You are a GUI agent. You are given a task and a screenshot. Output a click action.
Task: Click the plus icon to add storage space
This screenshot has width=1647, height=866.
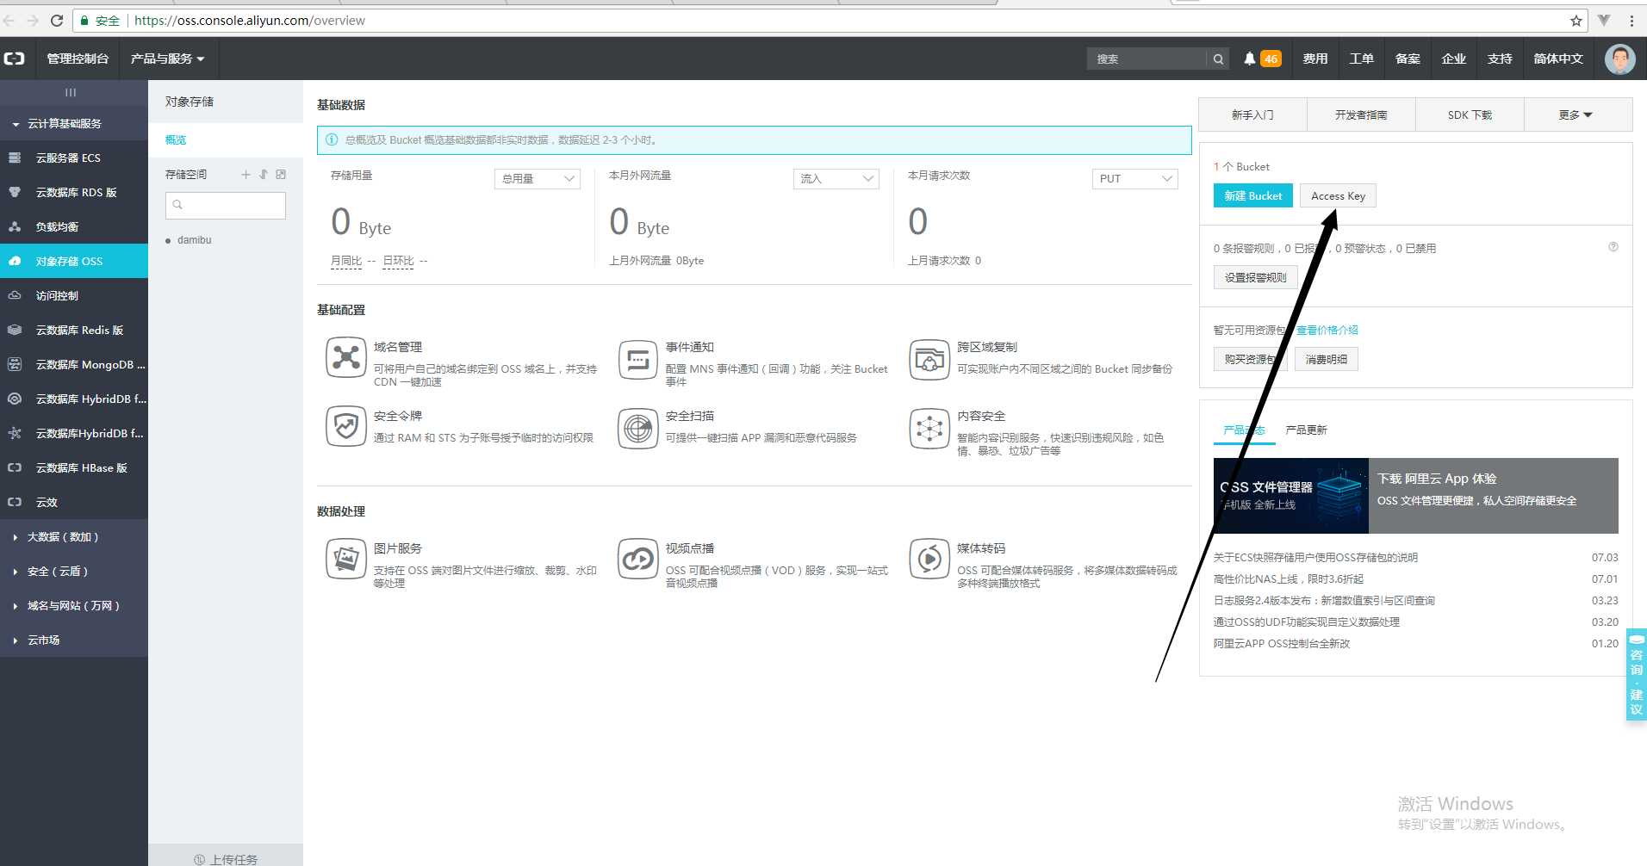coord(245,174)
